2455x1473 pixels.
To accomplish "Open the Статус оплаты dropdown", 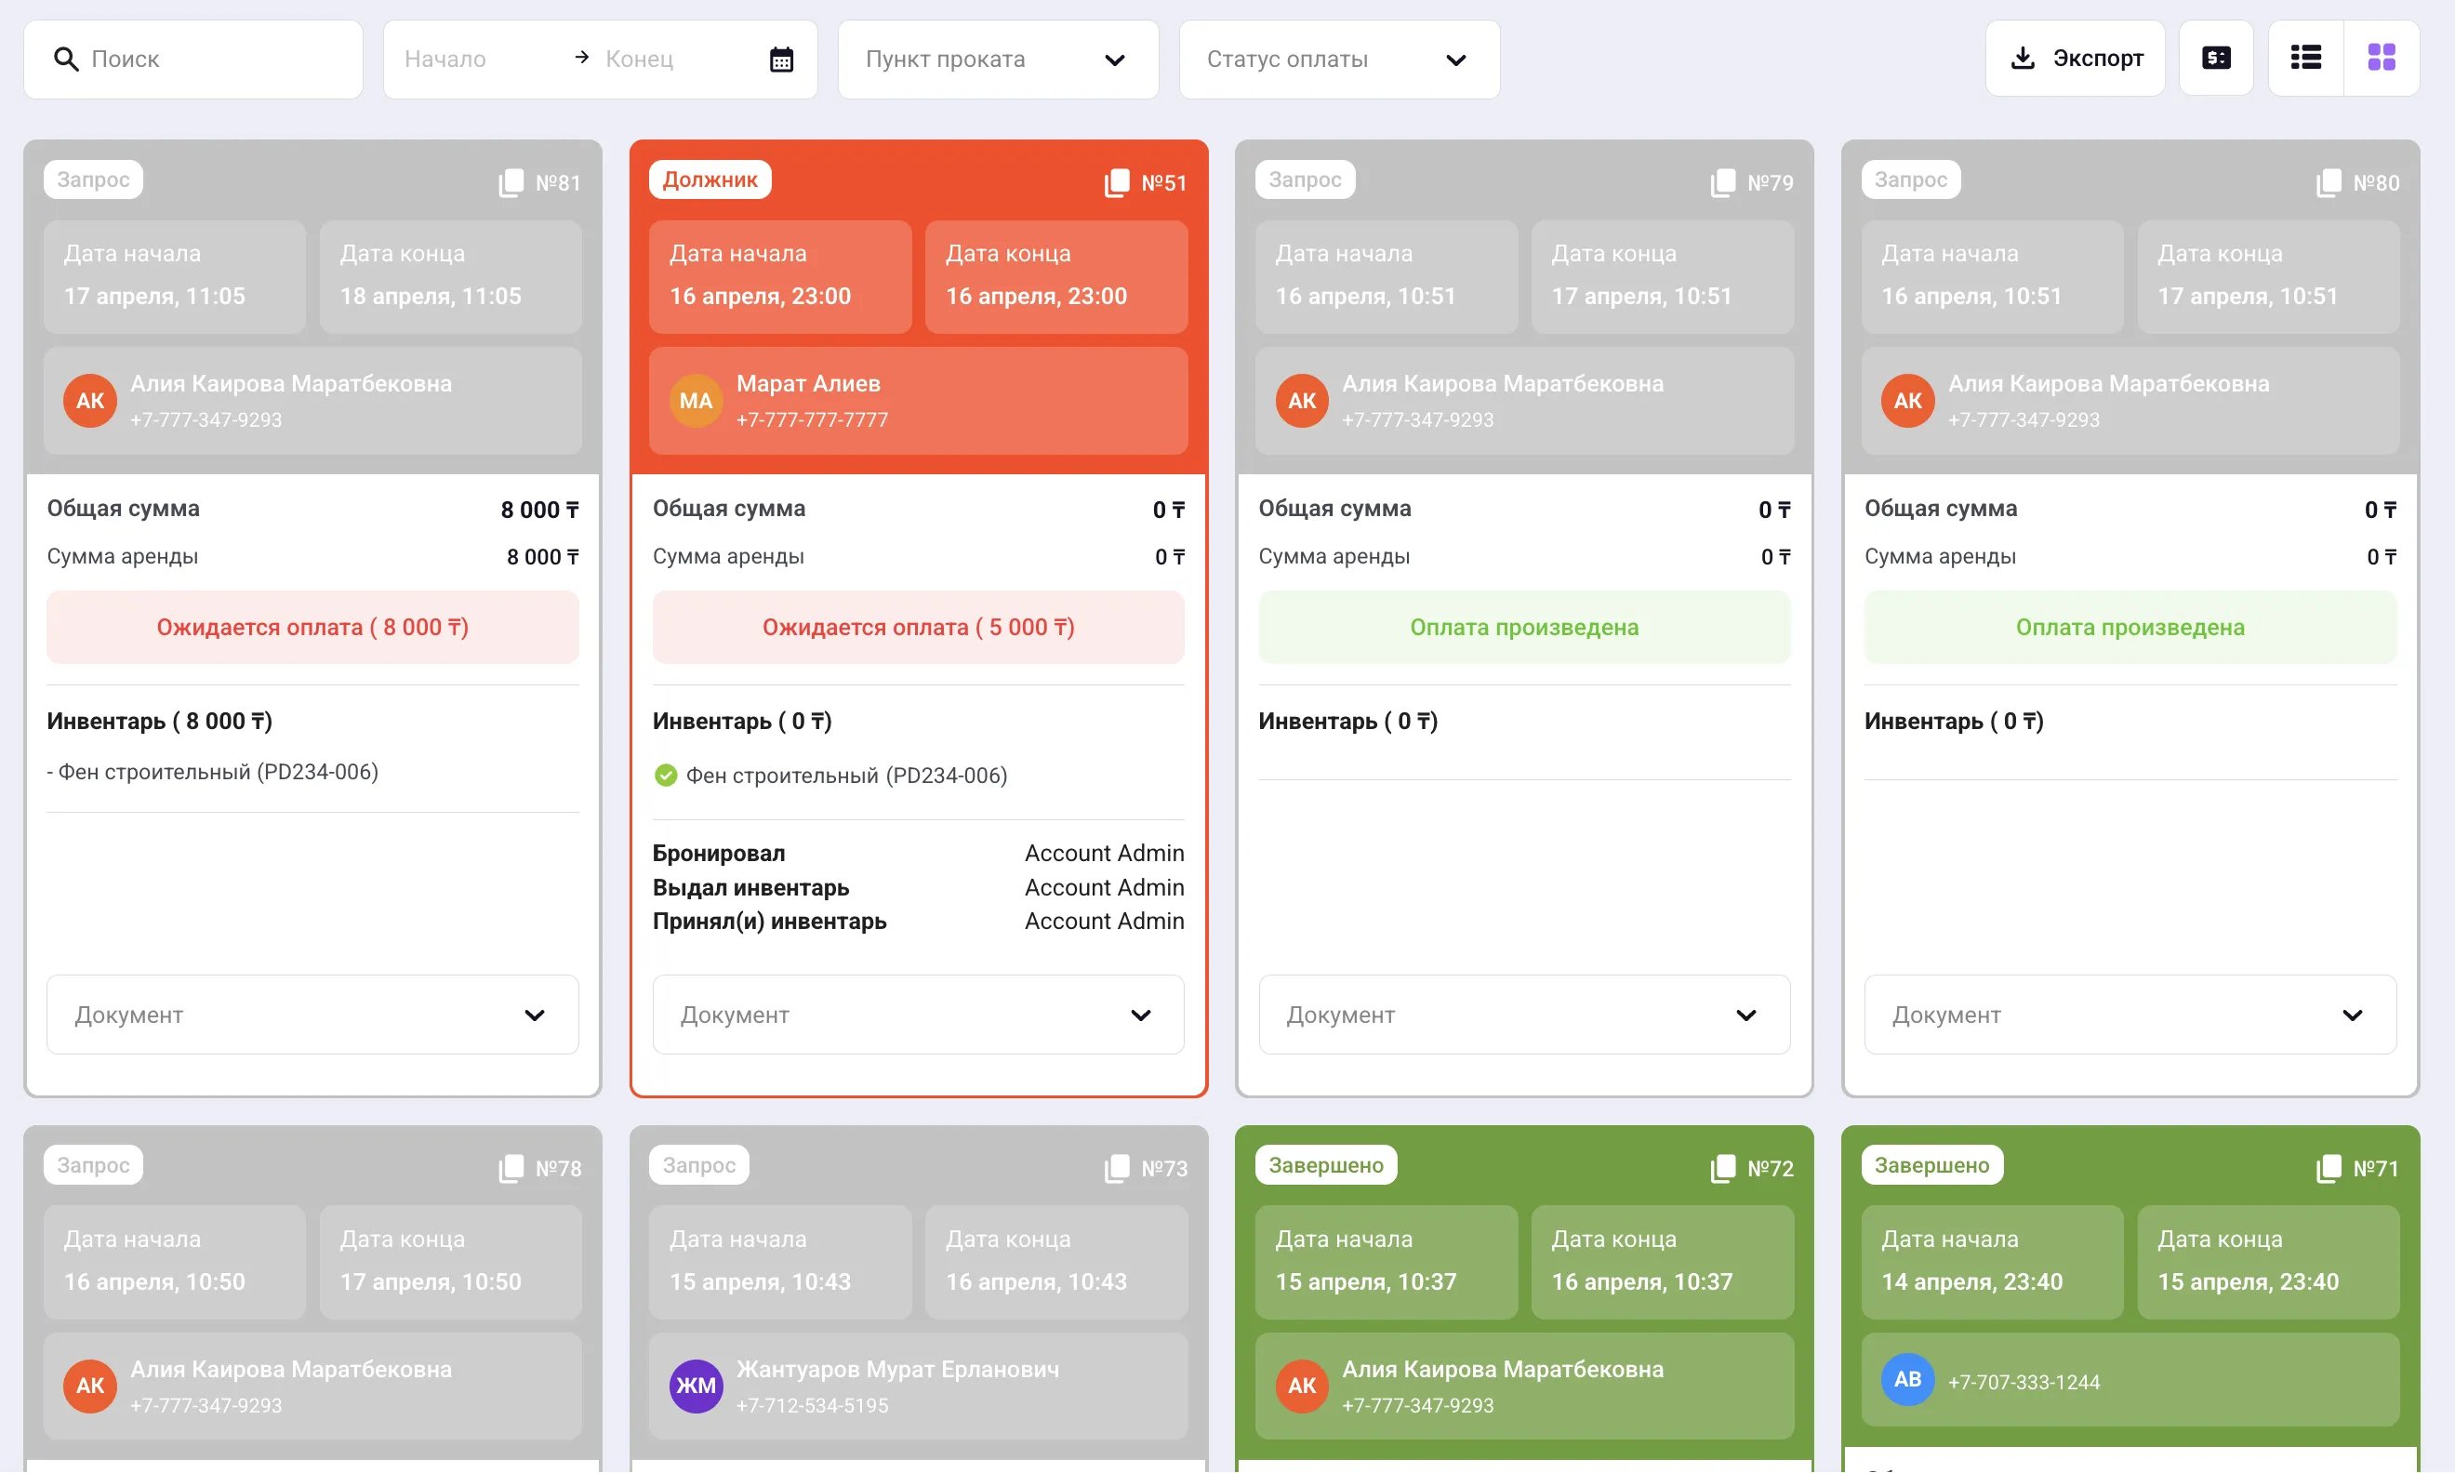I will coord(1340,60).
